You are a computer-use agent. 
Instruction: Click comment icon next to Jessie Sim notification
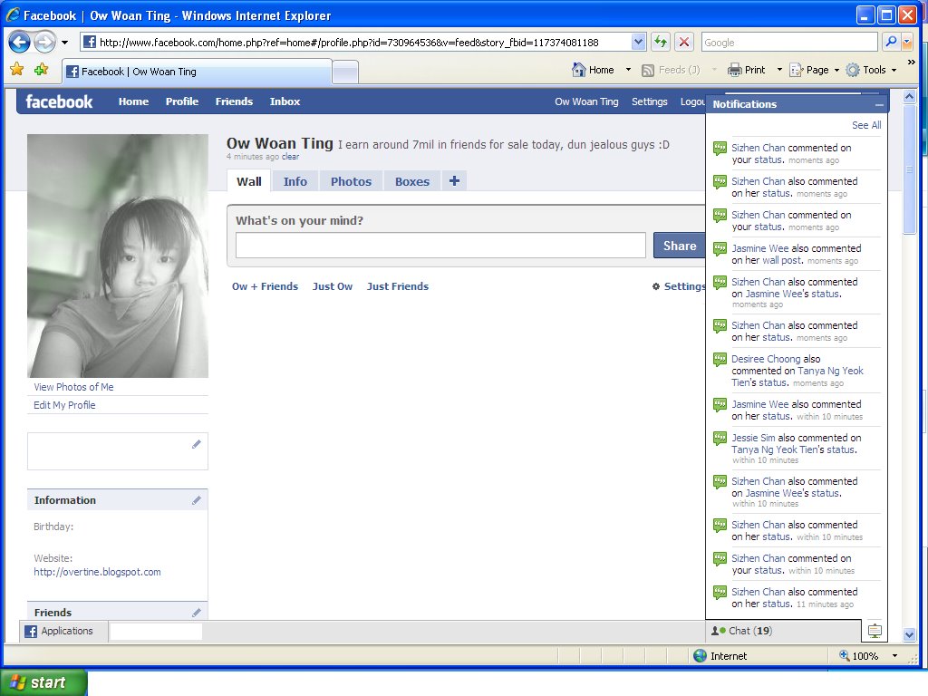pyautogui.click(x=720, y=439)
